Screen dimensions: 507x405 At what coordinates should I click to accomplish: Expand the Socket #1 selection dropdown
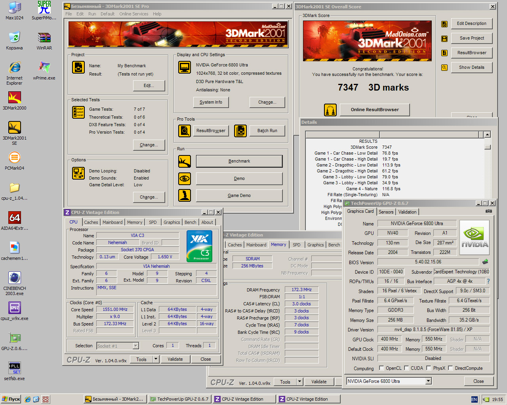point(135,346)
